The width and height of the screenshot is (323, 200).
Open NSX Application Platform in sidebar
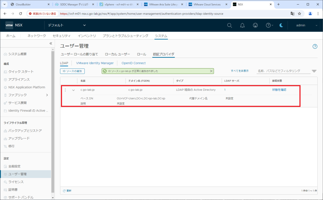coord(27,87)
